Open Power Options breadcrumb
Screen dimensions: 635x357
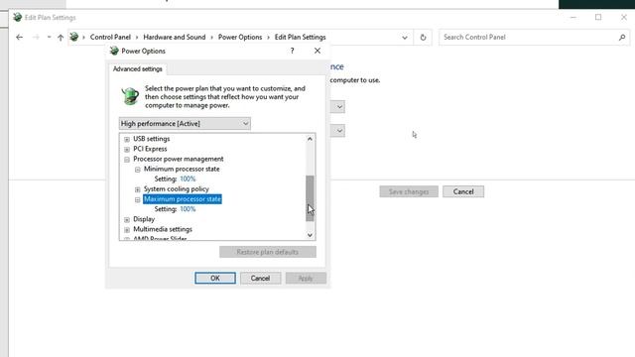(x=240, y=38)
